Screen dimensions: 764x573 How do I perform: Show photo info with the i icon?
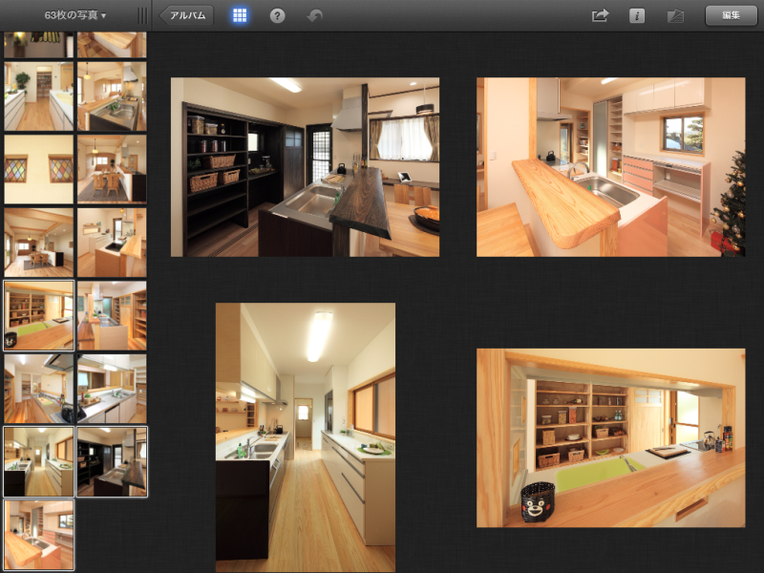(x=637, y=15)
